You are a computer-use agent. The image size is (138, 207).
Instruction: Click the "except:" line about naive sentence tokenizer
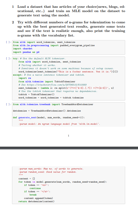pos(49,75)
